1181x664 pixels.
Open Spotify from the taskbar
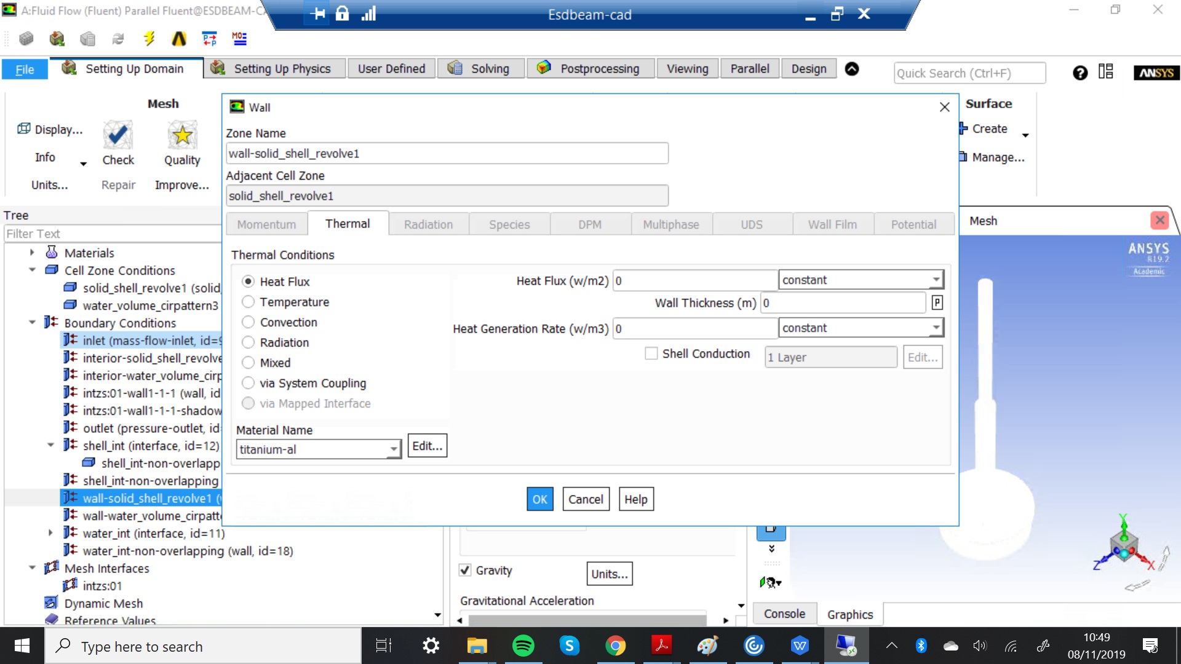point(523,646)
